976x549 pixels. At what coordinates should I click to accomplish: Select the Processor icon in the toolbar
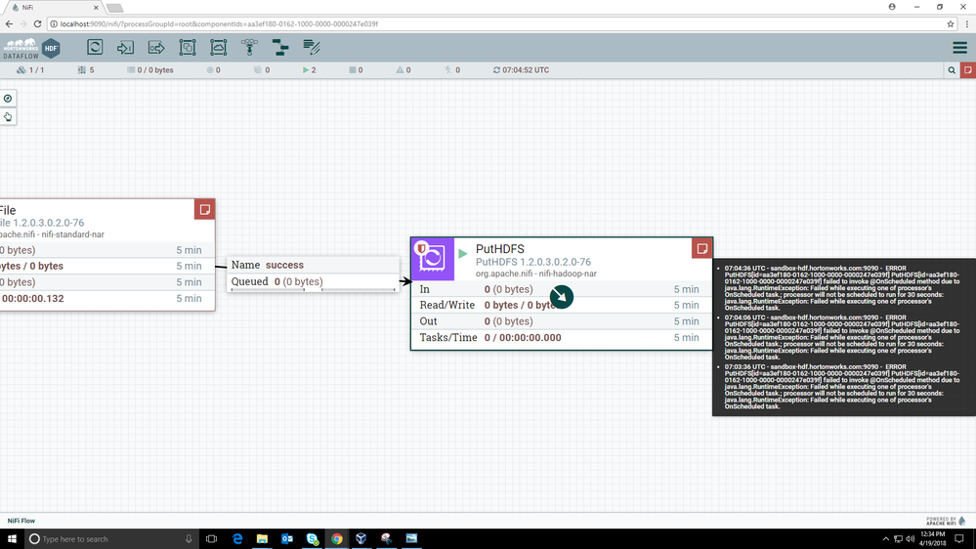95,47
